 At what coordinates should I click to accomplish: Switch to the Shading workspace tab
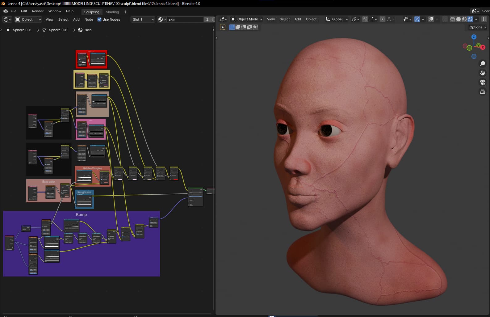(112, 12)
